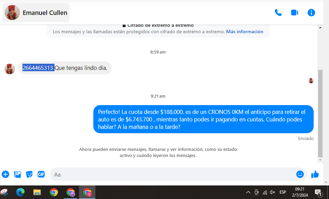Click the 'Enviado' status label
The image size is (329, 199).
tap(306, 138)
